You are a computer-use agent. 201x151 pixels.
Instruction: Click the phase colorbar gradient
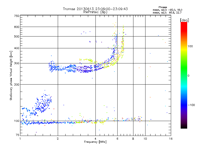pyautogui.click(x=184, y=75)
